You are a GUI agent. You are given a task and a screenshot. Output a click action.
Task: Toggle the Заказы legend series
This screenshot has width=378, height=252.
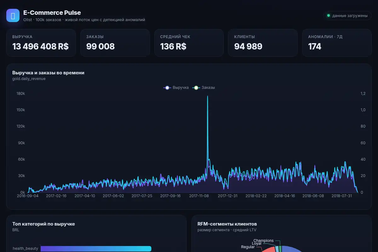[x=204, y=88]
